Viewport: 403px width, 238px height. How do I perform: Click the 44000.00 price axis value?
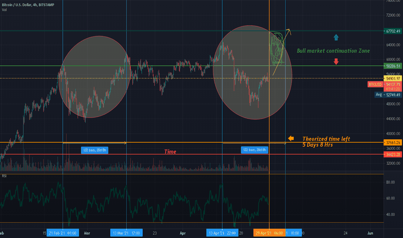(x=393, y=119)
